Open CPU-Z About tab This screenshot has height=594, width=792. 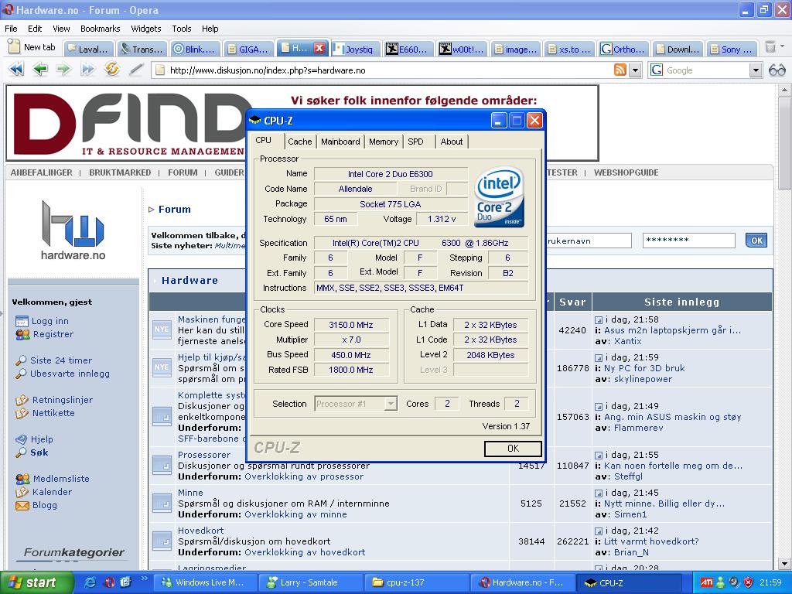(452, 142)
